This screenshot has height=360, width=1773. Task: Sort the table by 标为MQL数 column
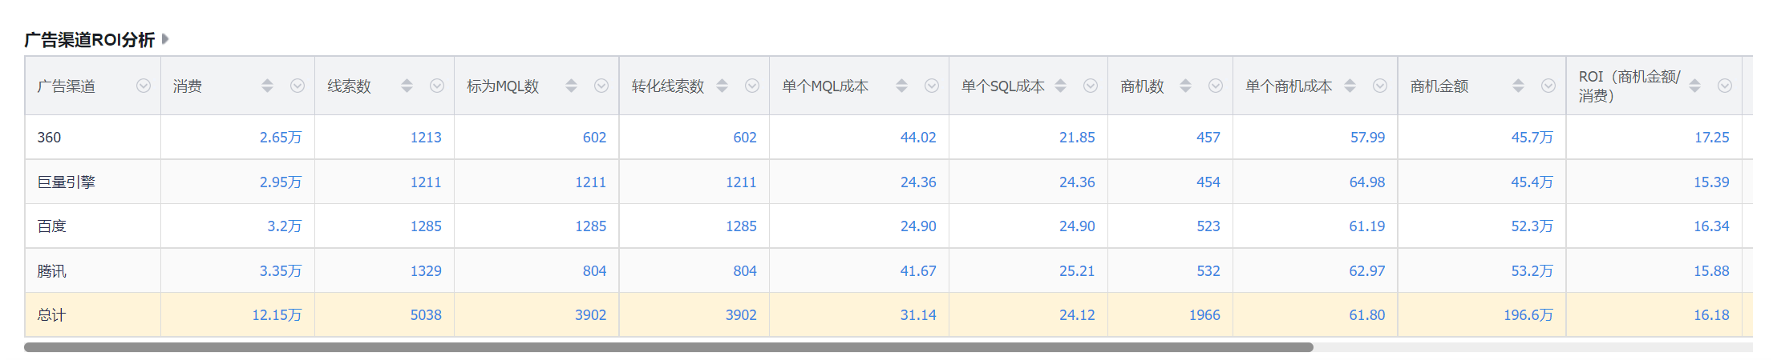pyautogui.click(x=571, y=86)
